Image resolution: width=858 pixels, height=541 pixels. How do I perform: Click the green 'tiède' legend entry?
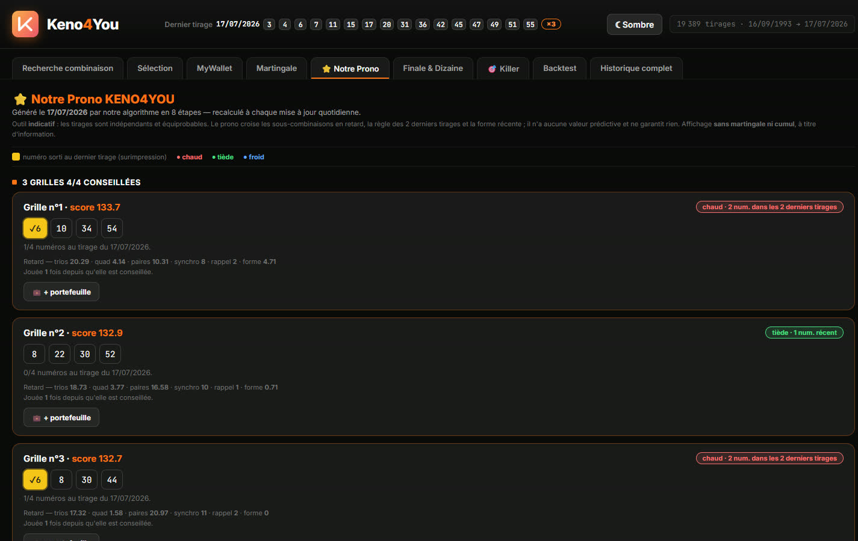(223, 157)
